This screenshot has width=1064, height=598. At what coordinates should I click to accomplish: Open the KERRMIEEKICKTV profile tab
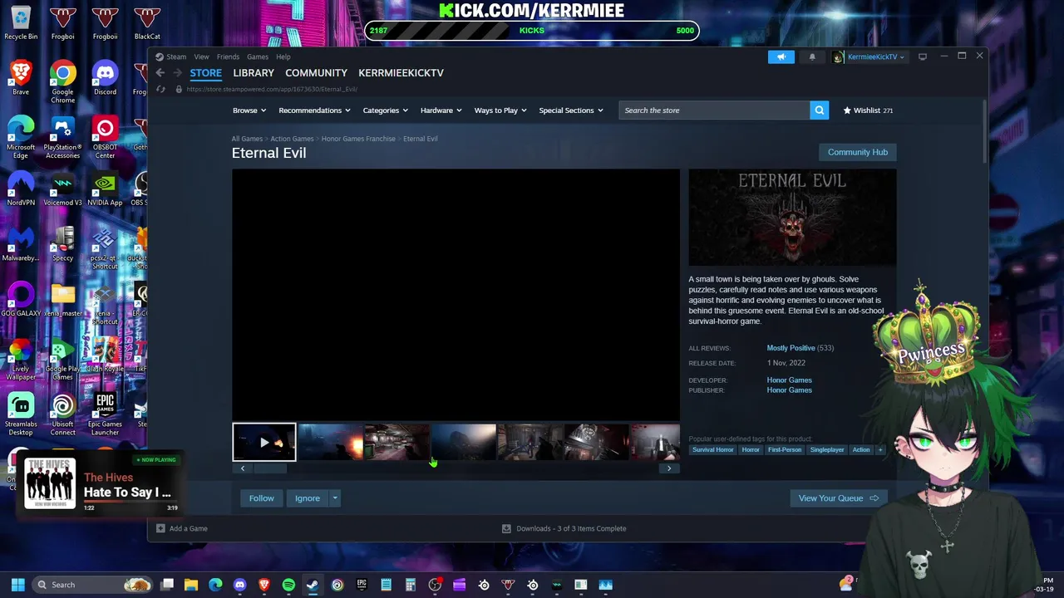pyautogui.click(x=401, y=73)
